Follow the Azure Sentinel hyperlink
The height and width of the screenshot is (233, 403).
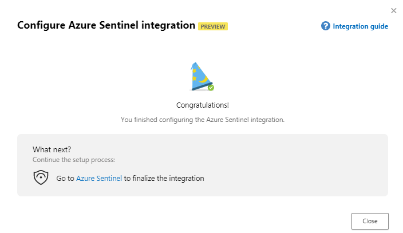point(99,178)
